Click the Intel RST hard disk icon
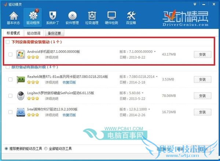Screen dimensions: 220x161 21,112
